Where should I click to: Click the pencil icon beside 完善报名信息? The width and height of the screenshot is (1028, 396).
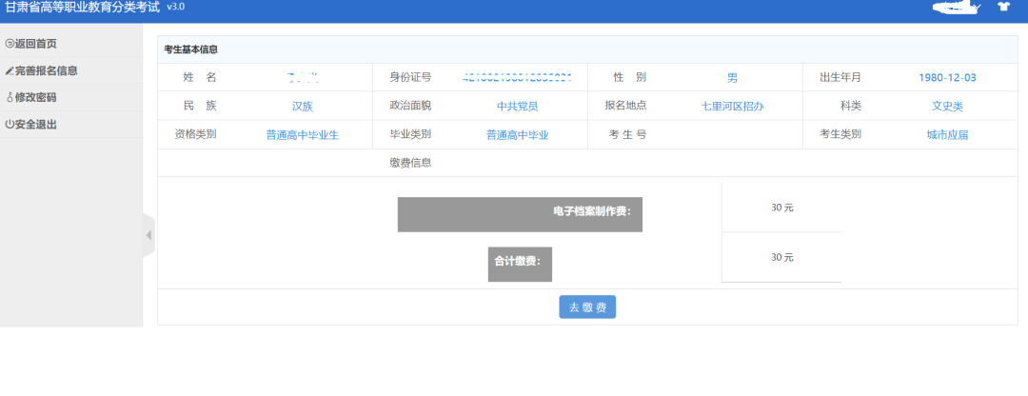pos(10,70)
